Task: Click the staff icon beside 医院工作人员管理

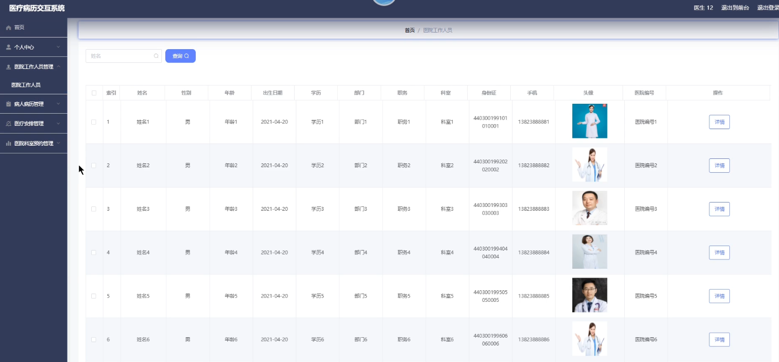Action: (8, 67)
